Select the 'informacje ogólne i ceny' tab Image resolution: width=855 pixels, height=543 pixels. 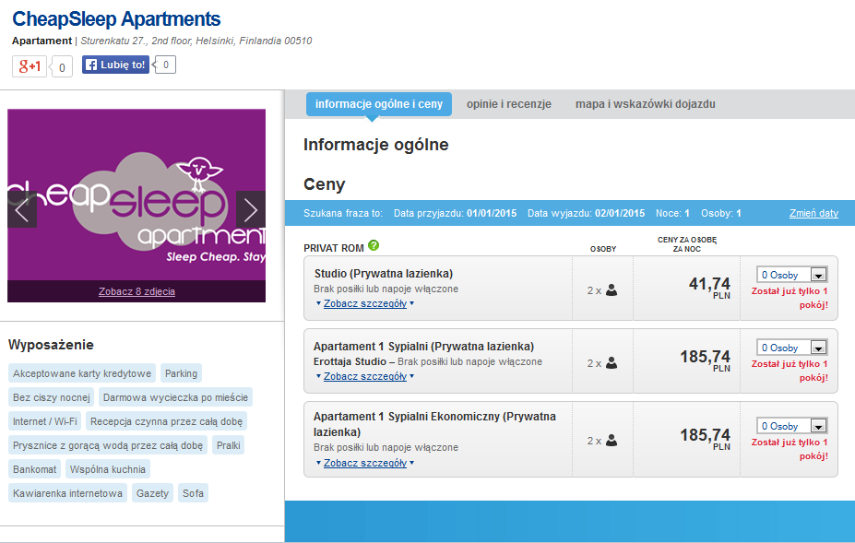pyautogui.click(x=379, y=104)
